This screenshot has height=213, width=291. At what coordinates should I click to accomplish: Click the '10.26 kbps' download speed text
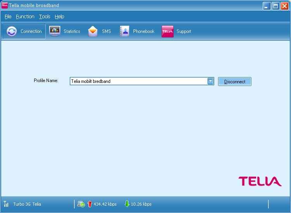click(x=141, y=204)
